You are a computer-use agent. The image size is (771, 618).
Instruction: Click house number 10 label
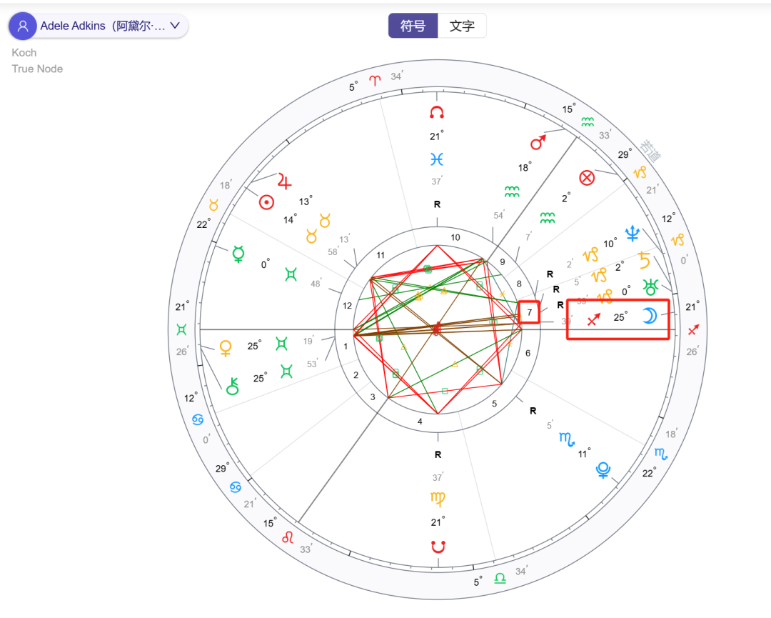(x=455, y=237)
